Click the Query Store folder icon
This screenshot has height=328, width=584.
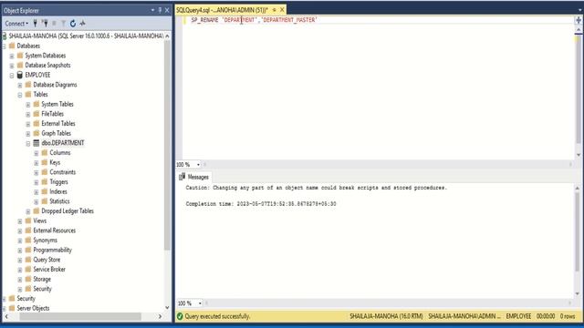(28, 260)
